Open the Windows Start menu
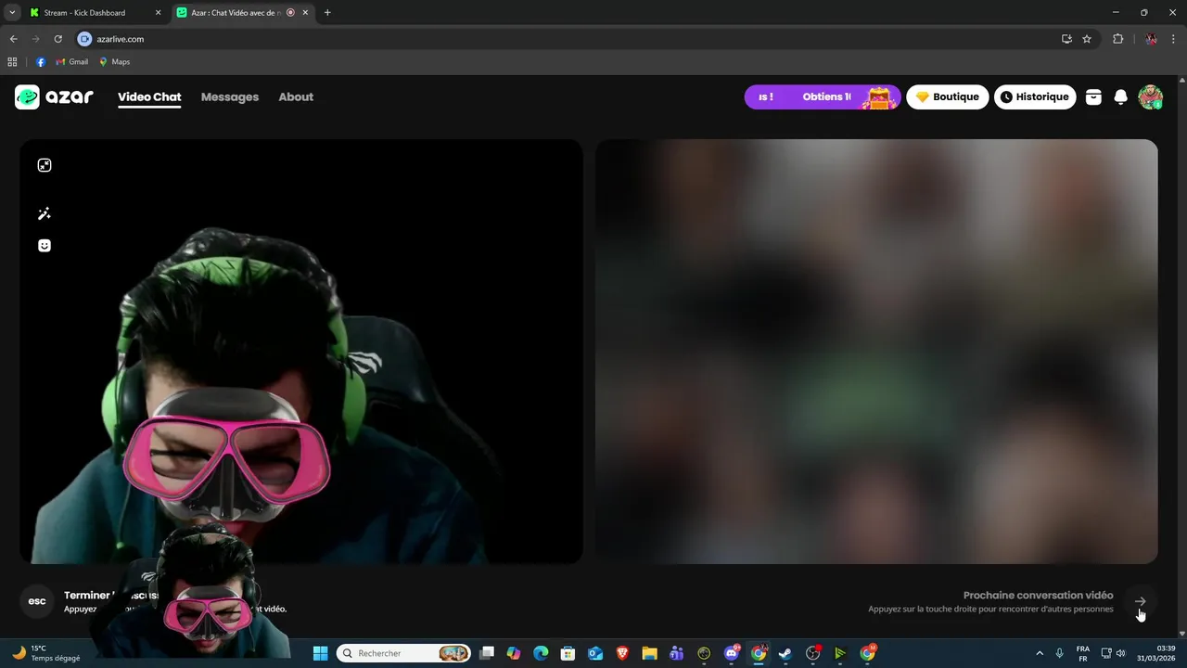 coord(320,653)
